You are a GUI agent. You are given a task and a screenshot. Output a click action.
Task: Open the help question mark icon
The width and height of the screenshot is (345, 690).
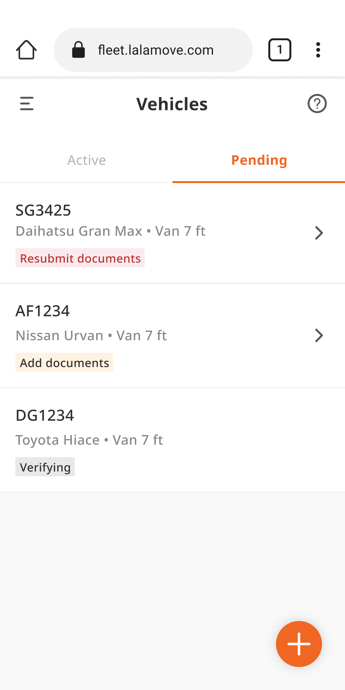click(317, 104)
